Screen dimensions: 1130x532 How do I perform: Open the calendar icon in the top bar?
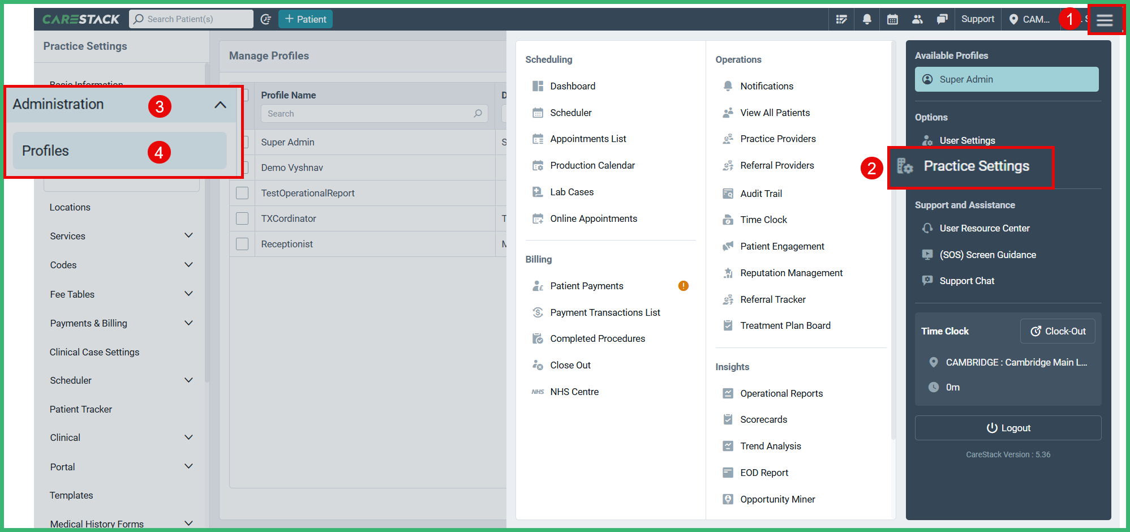point(892,19)
